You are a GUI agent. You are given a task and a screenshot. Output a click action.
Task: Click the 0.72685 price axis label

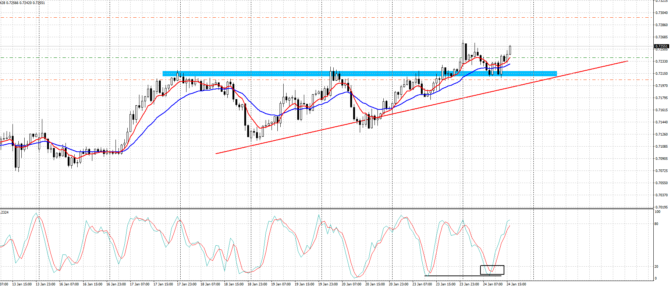(662, 37)
